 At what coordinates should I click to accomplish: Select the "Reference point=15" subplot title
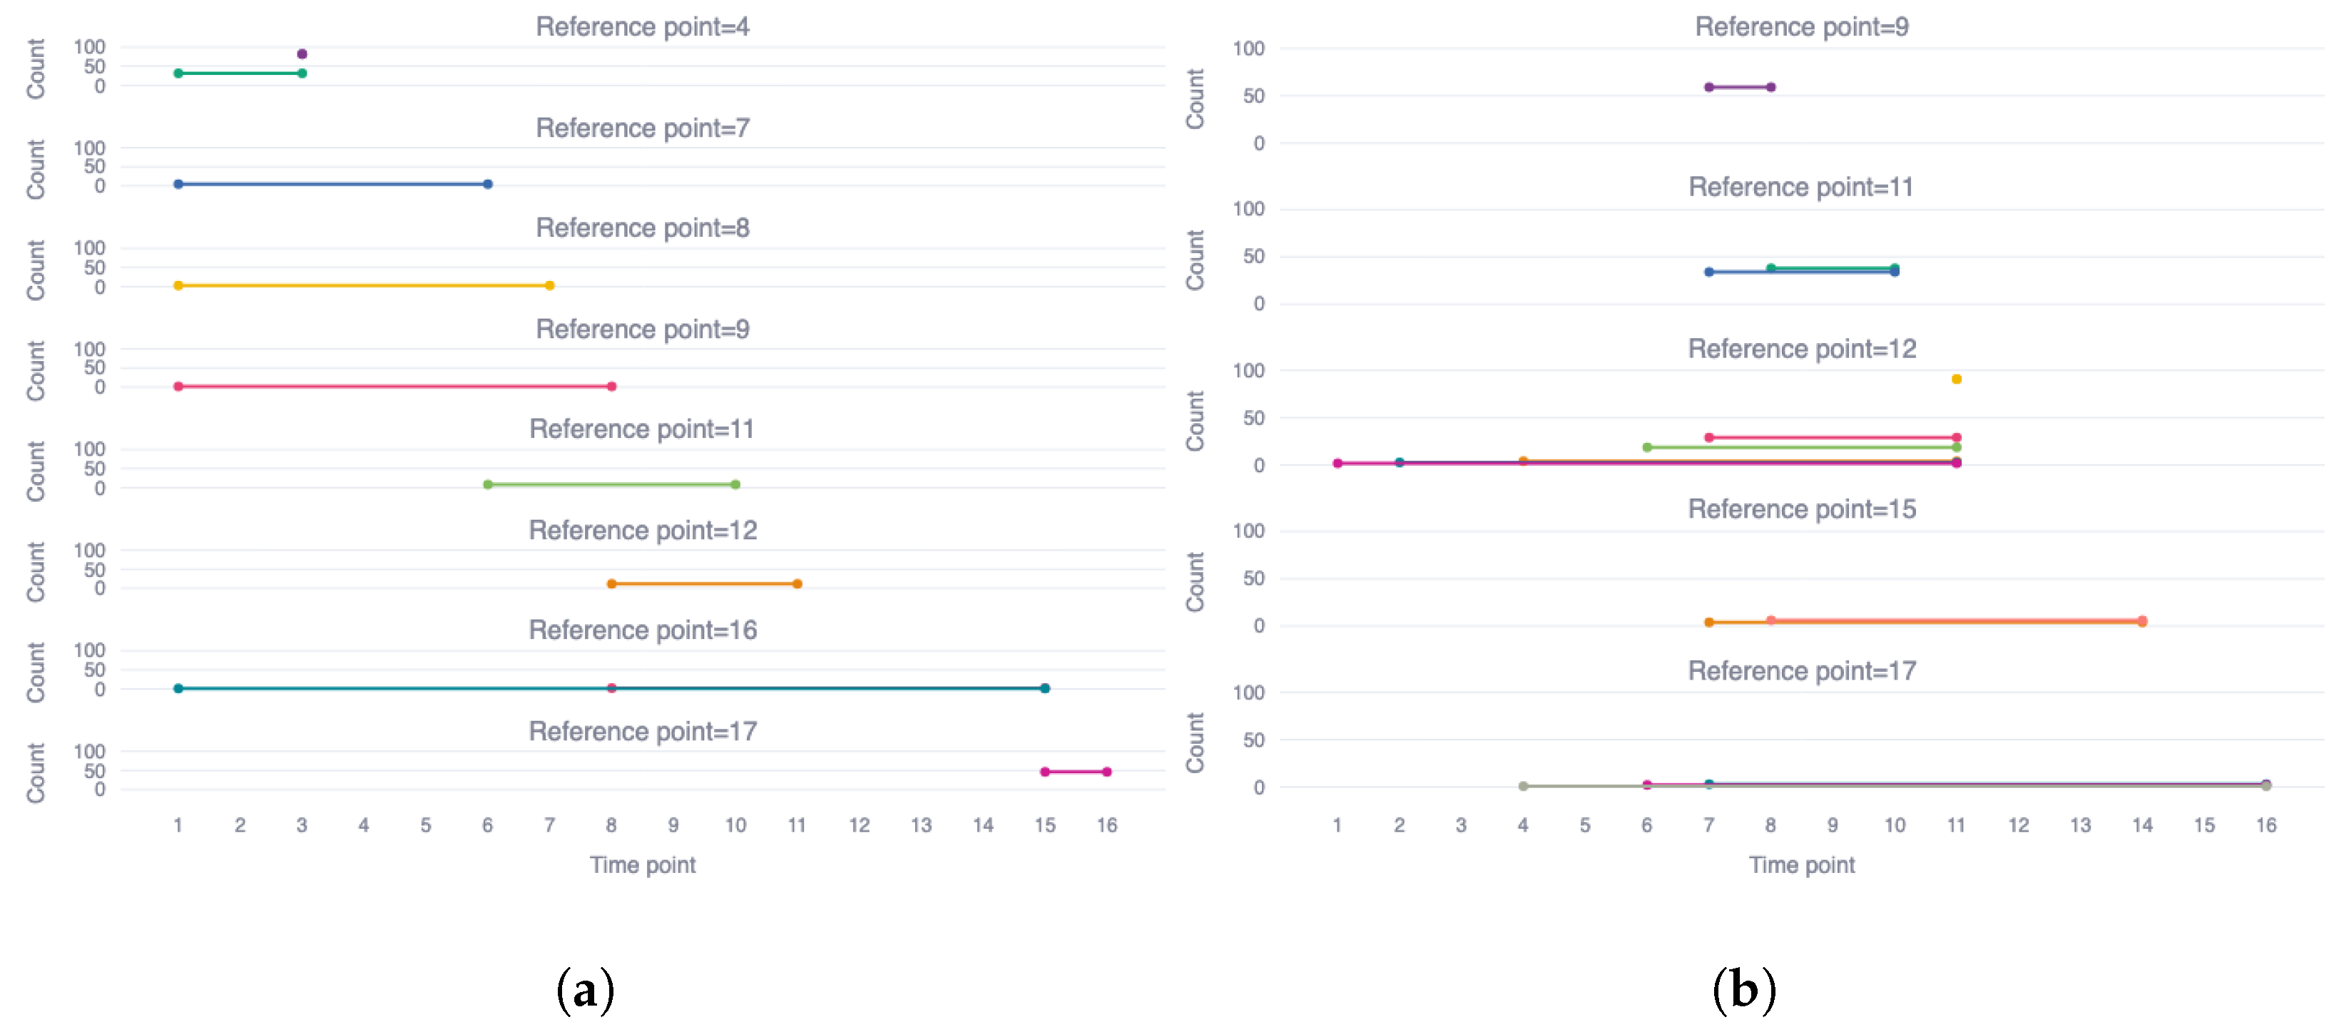pos(1802,509)
